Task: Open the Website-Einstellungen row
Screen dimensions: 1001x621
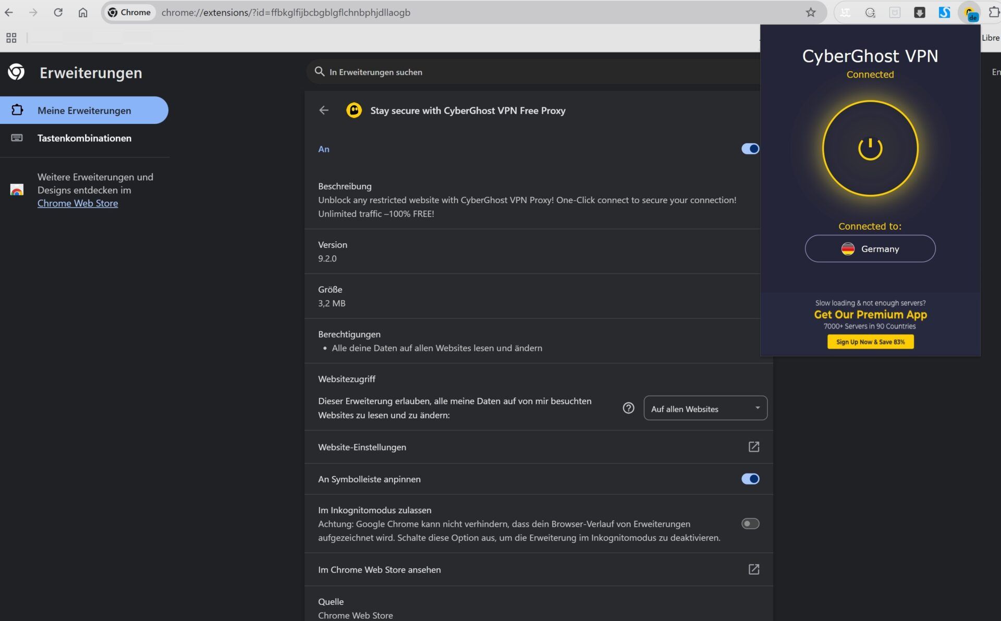Action: tap(539, 446)
